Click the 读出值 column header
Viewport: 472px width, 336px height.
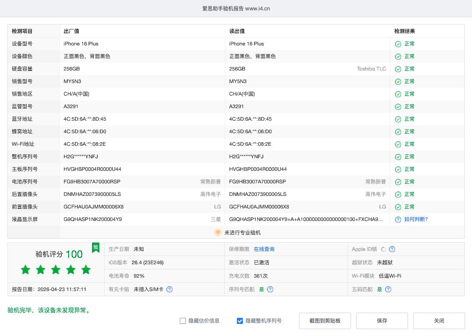[237, 31]
